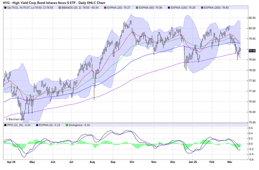Click the -0.2 PPO axis label
The image size is (259, 170).
pos(251,149)
